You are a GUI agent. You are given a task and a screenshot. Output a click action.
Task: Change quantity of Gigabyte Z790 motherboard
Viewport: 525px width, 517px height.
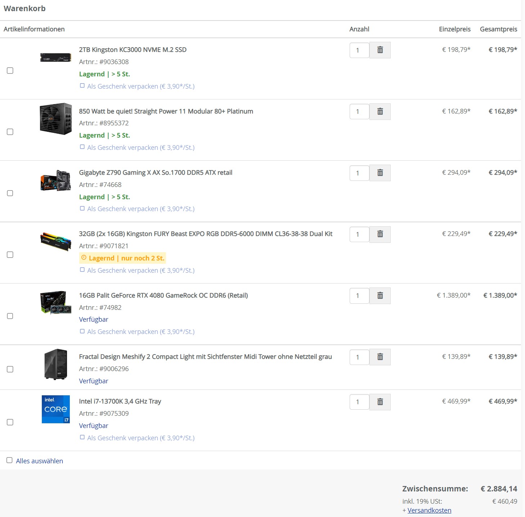(x=359, y=173)
